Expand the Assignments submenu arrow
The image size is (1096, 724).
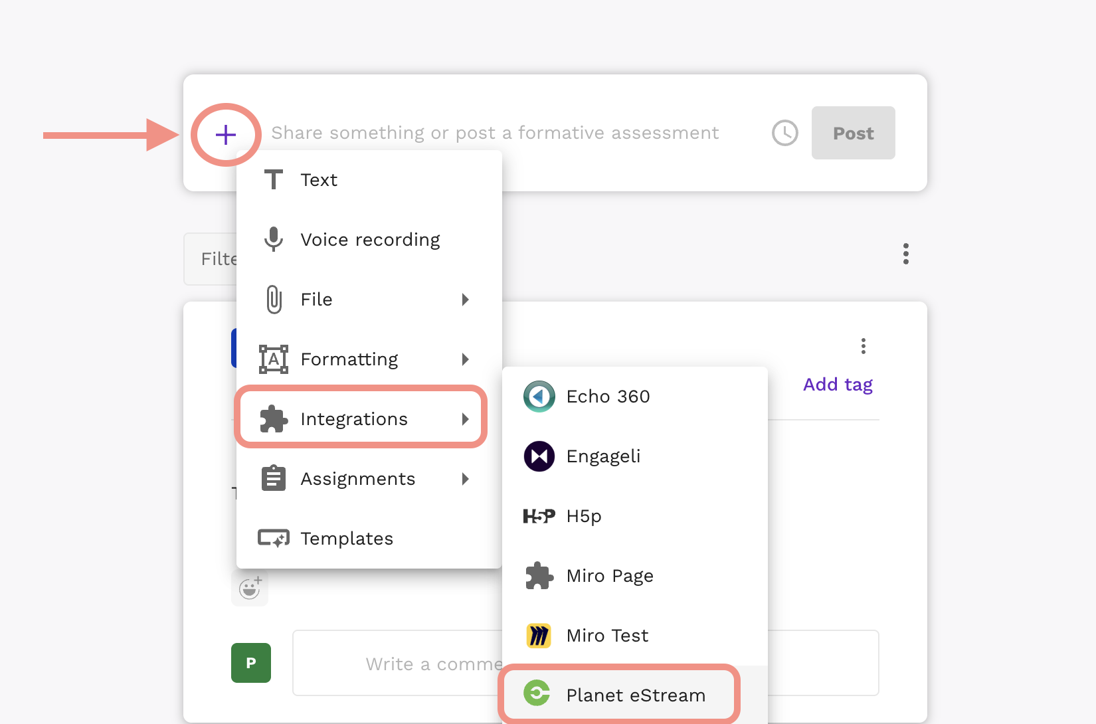[x=466, y=479]
